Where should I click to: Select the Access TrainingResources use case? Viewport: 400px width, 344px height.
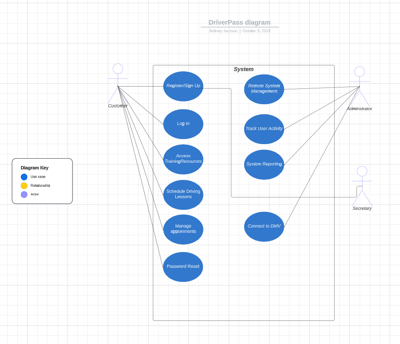pos(183,159)
